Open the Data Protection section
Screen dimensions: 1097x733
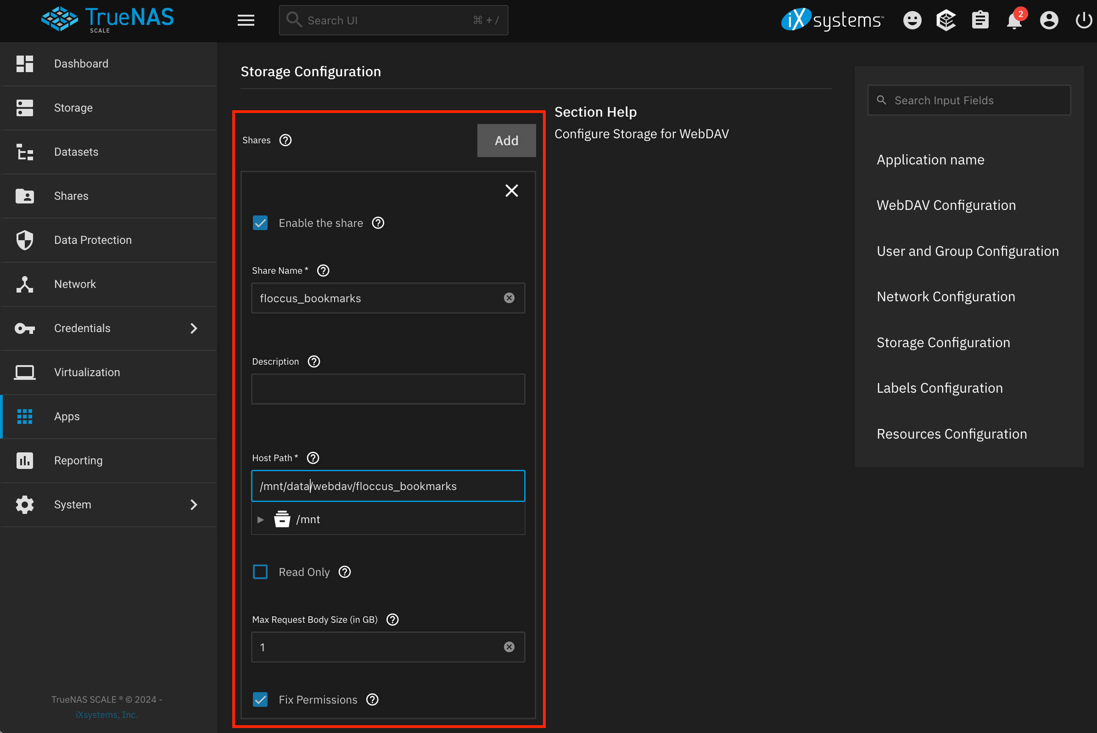(x=93, y=240)
